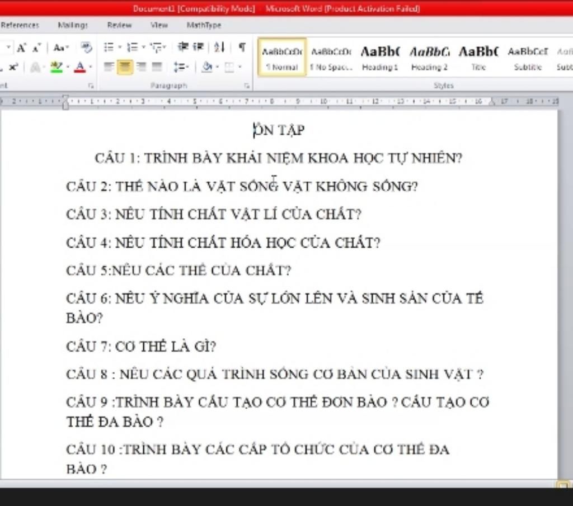This screenshot has height=506, width=573.
Task: Toggle center alignment
Action: tap(125, 67)
